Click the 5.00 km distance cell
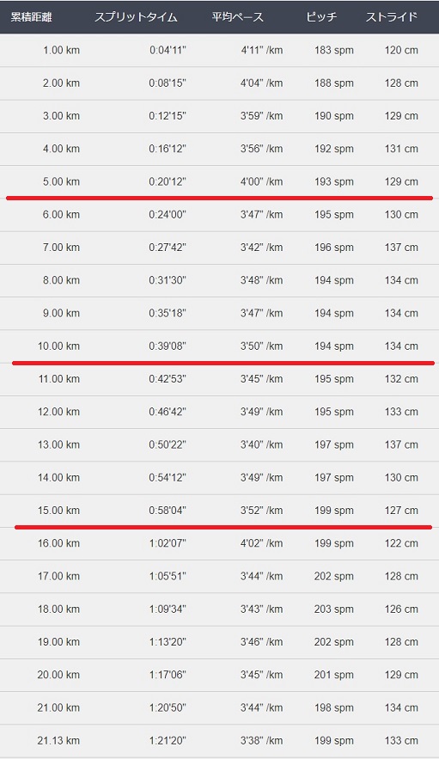This screenshot has width=439, height=759. click(61, 182)
